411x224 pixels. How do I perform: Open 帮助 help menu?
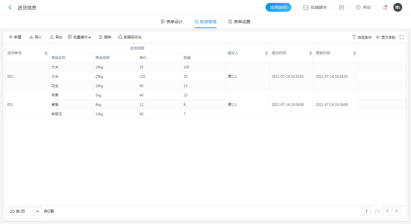click(363, 8)
